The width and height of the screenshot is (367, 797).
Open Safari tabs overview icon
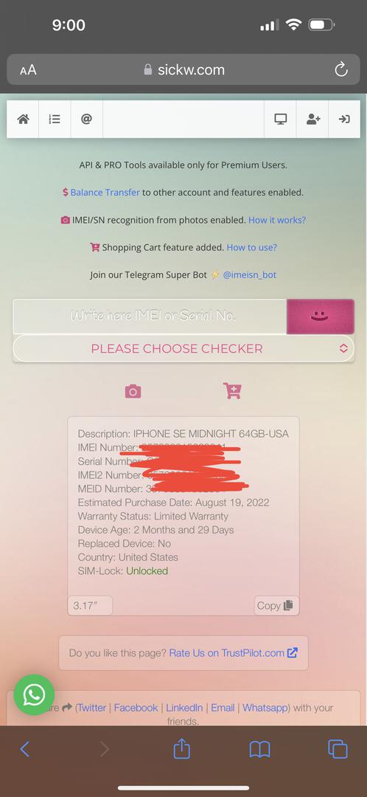(x=338, y=749)
